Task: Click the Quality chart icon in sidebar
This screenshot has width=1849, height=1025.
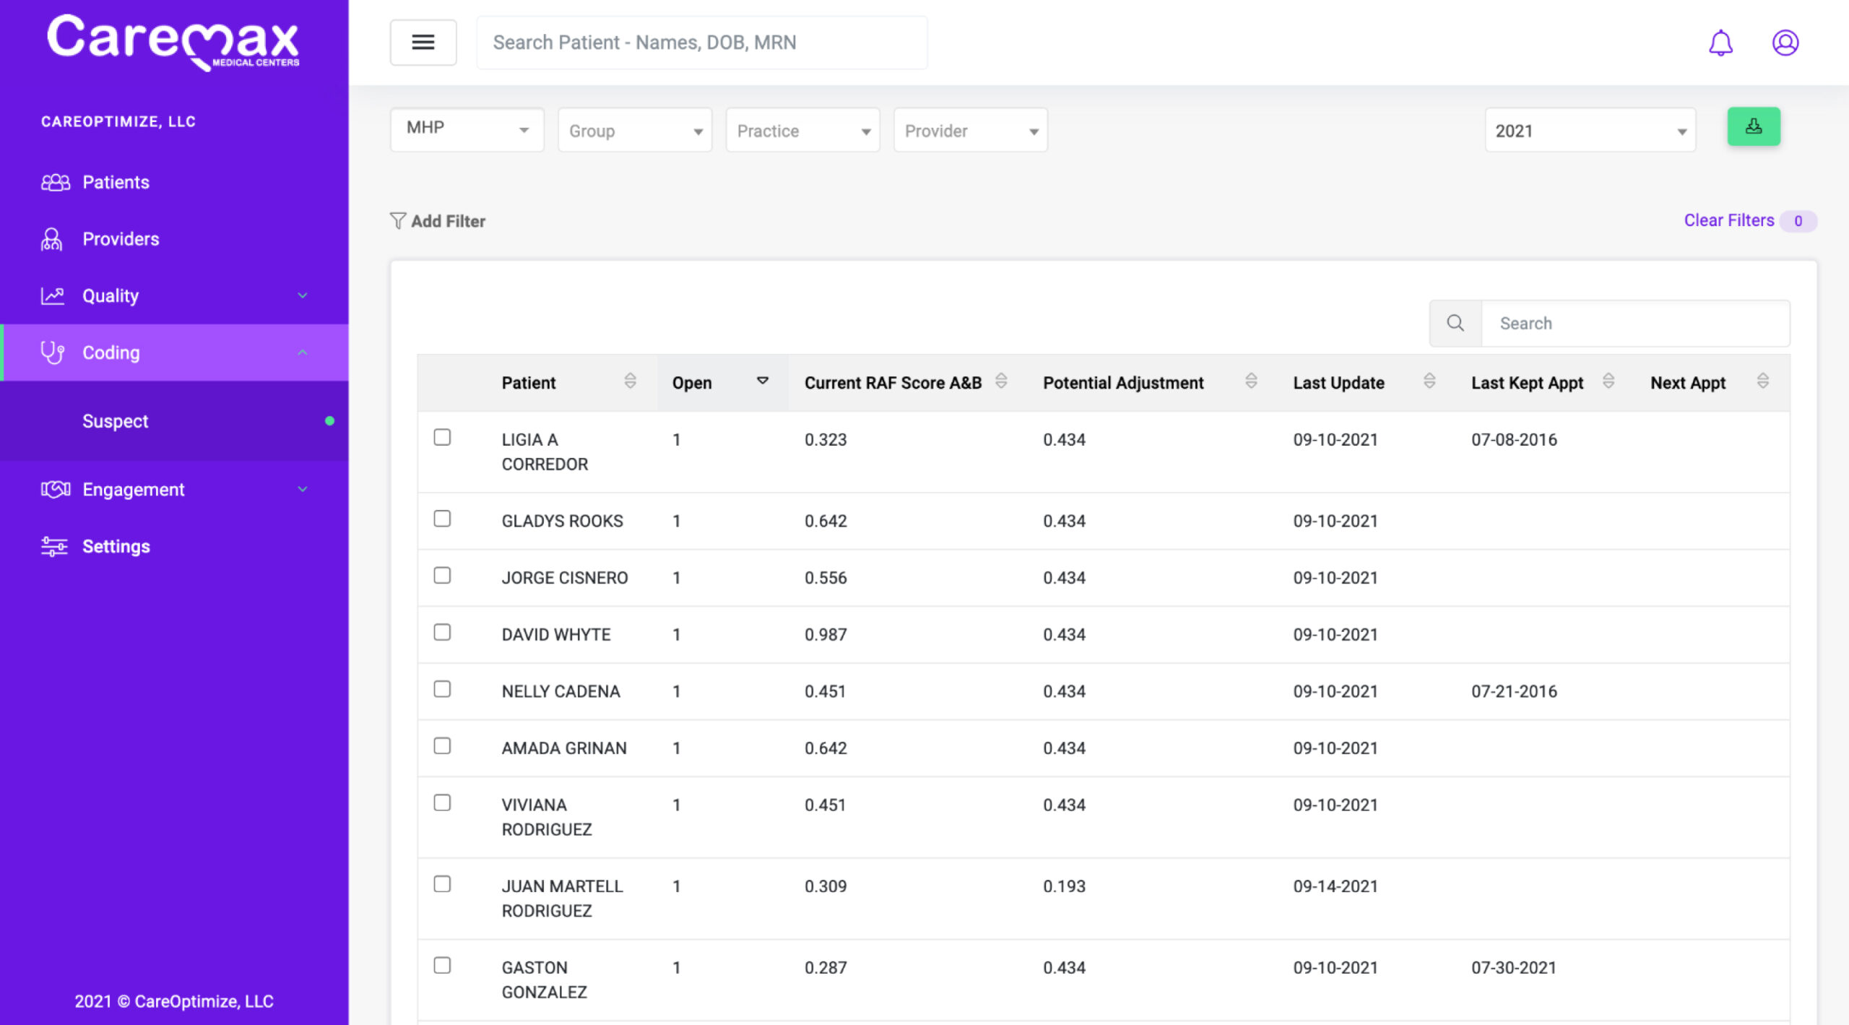Action: click(x=53, y=295)
